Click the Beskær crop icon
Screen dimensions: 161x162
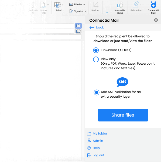[95, 5]
